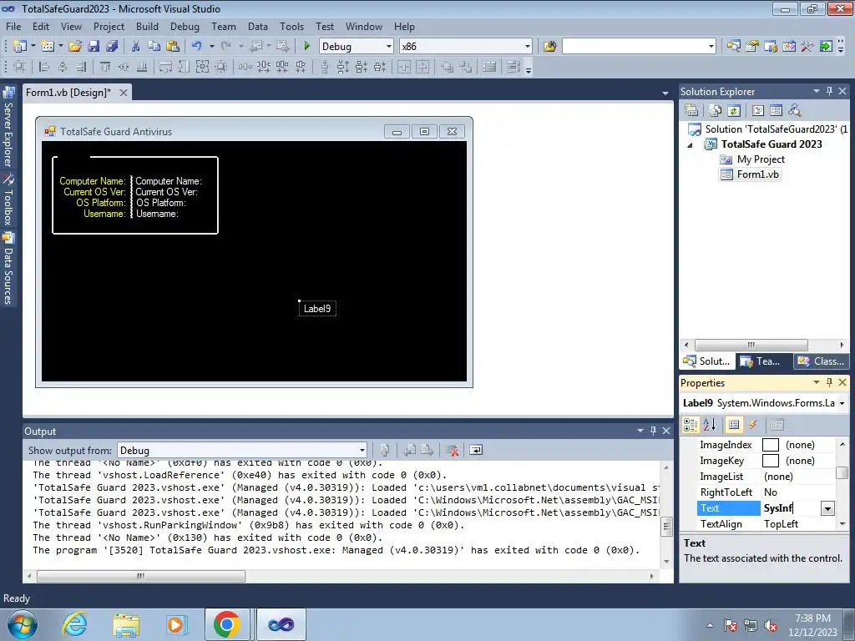Open the Toolbox hammer and wrench icon
This screenshot has width=855, height=641.
pos(807,47)
